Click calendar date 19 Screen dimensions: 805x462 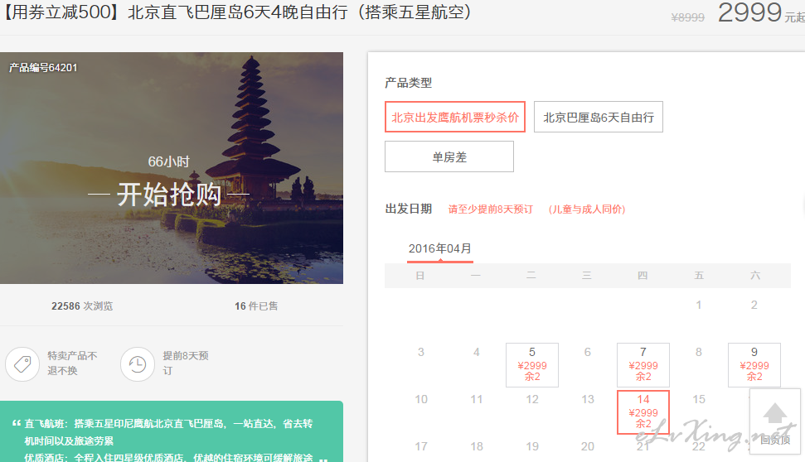(532, 446)
